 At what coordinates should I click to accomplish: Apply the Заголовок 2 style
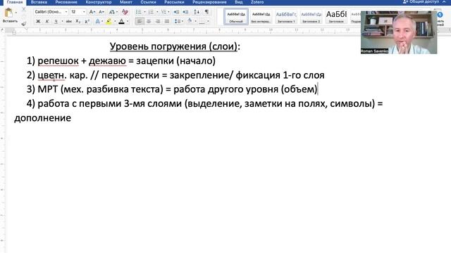311,17
